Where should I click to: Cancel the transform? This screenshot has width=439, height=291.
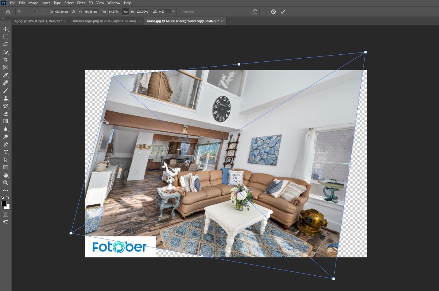tap(273, 12)
